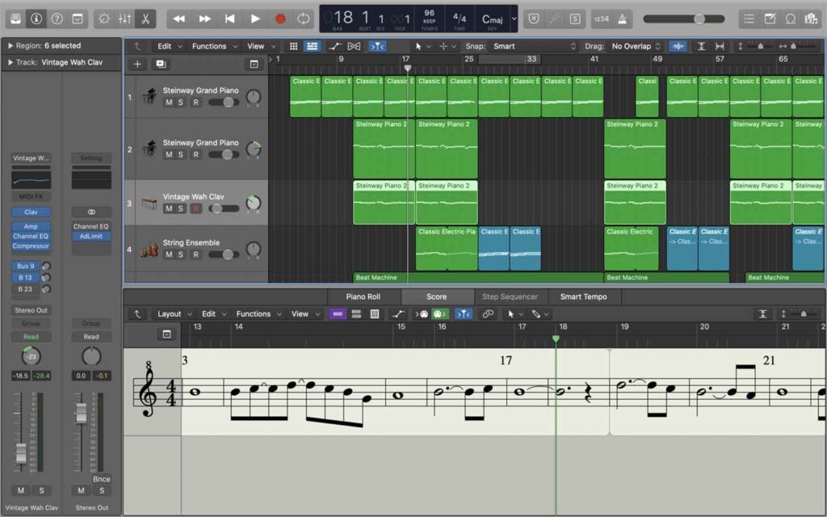Toggle the Flex show/hide icon
This screenshot has width=827, height=517.
click(x=354, y=46)
